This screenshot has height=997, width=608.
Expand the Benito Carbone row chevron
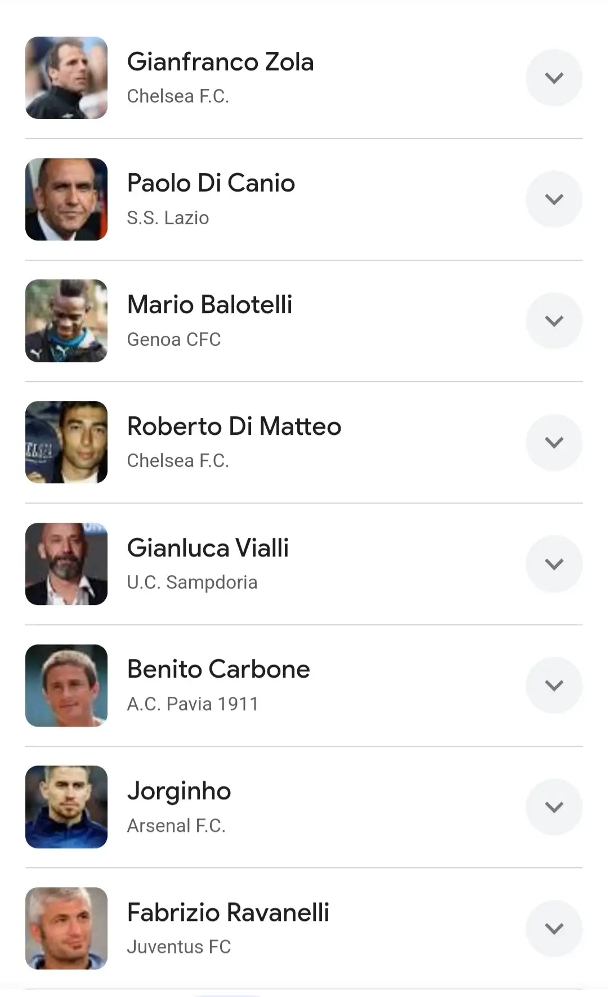pos(554,685)
